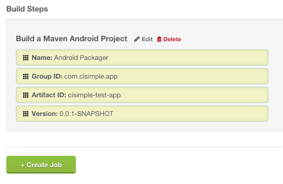The width and height of the screenshot is (283, 184).
Task: Select the 'Android Packager' name value
Action: (x=81, y=58)
